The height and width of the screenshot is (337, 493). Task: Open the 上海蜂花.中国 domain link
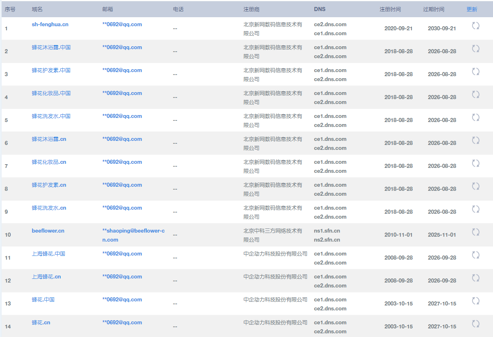click(48, 253)
